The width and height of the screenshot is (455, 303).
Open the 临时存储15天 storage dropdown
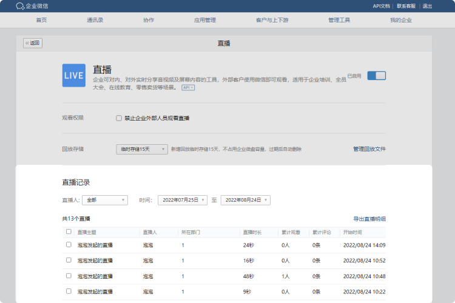(x=142, y=149)
